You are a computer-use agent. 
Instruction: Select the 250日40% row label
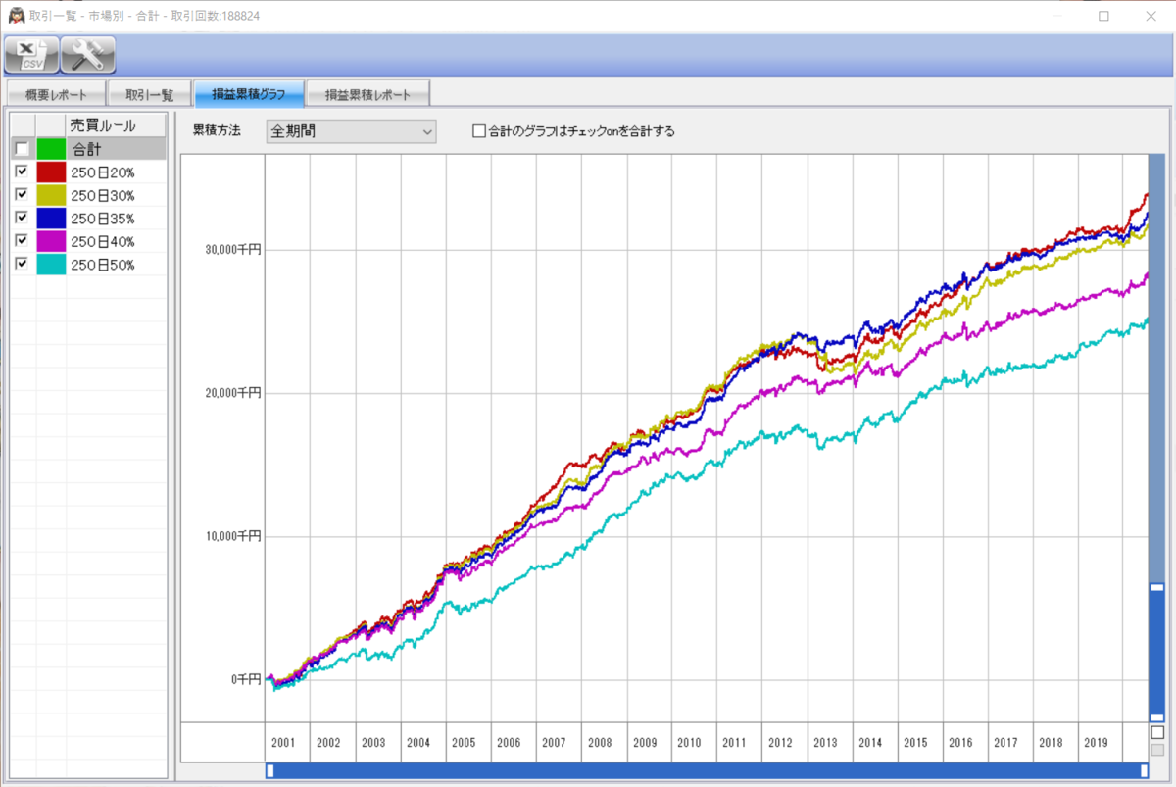[x=103, y=241]
